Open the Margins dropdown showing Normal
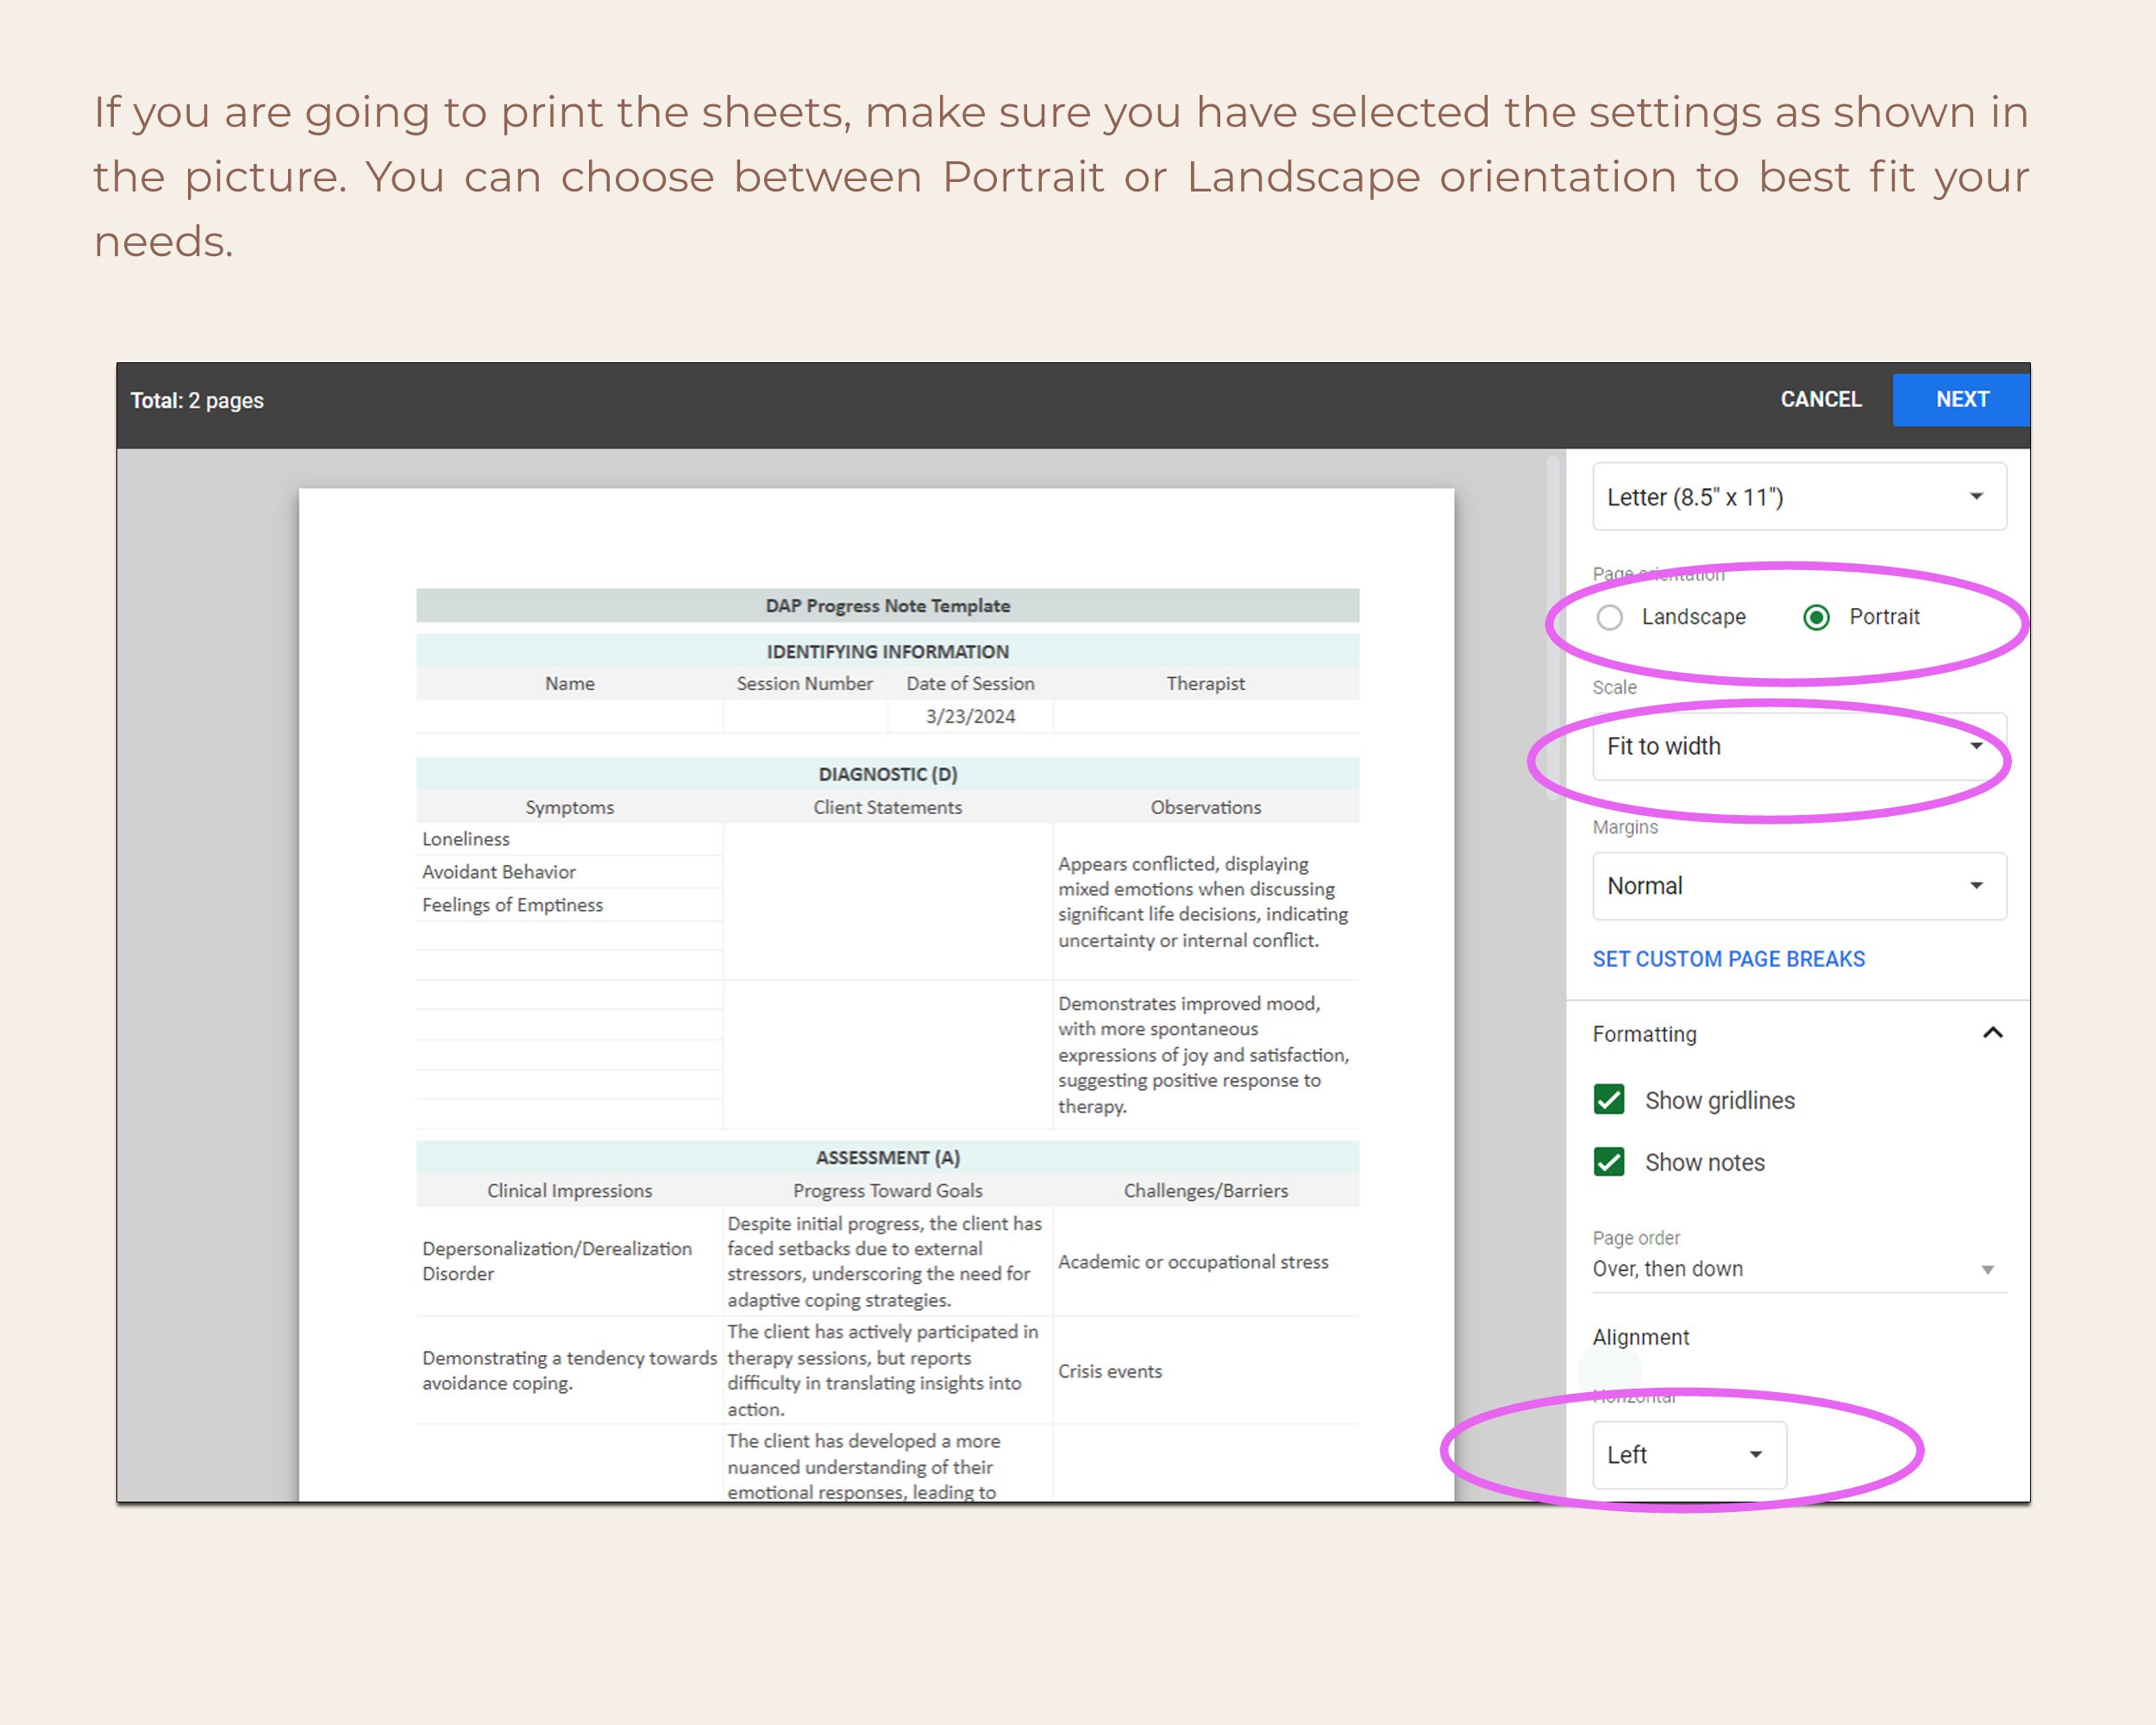2156x1725 pixels. pos(1797,886)
